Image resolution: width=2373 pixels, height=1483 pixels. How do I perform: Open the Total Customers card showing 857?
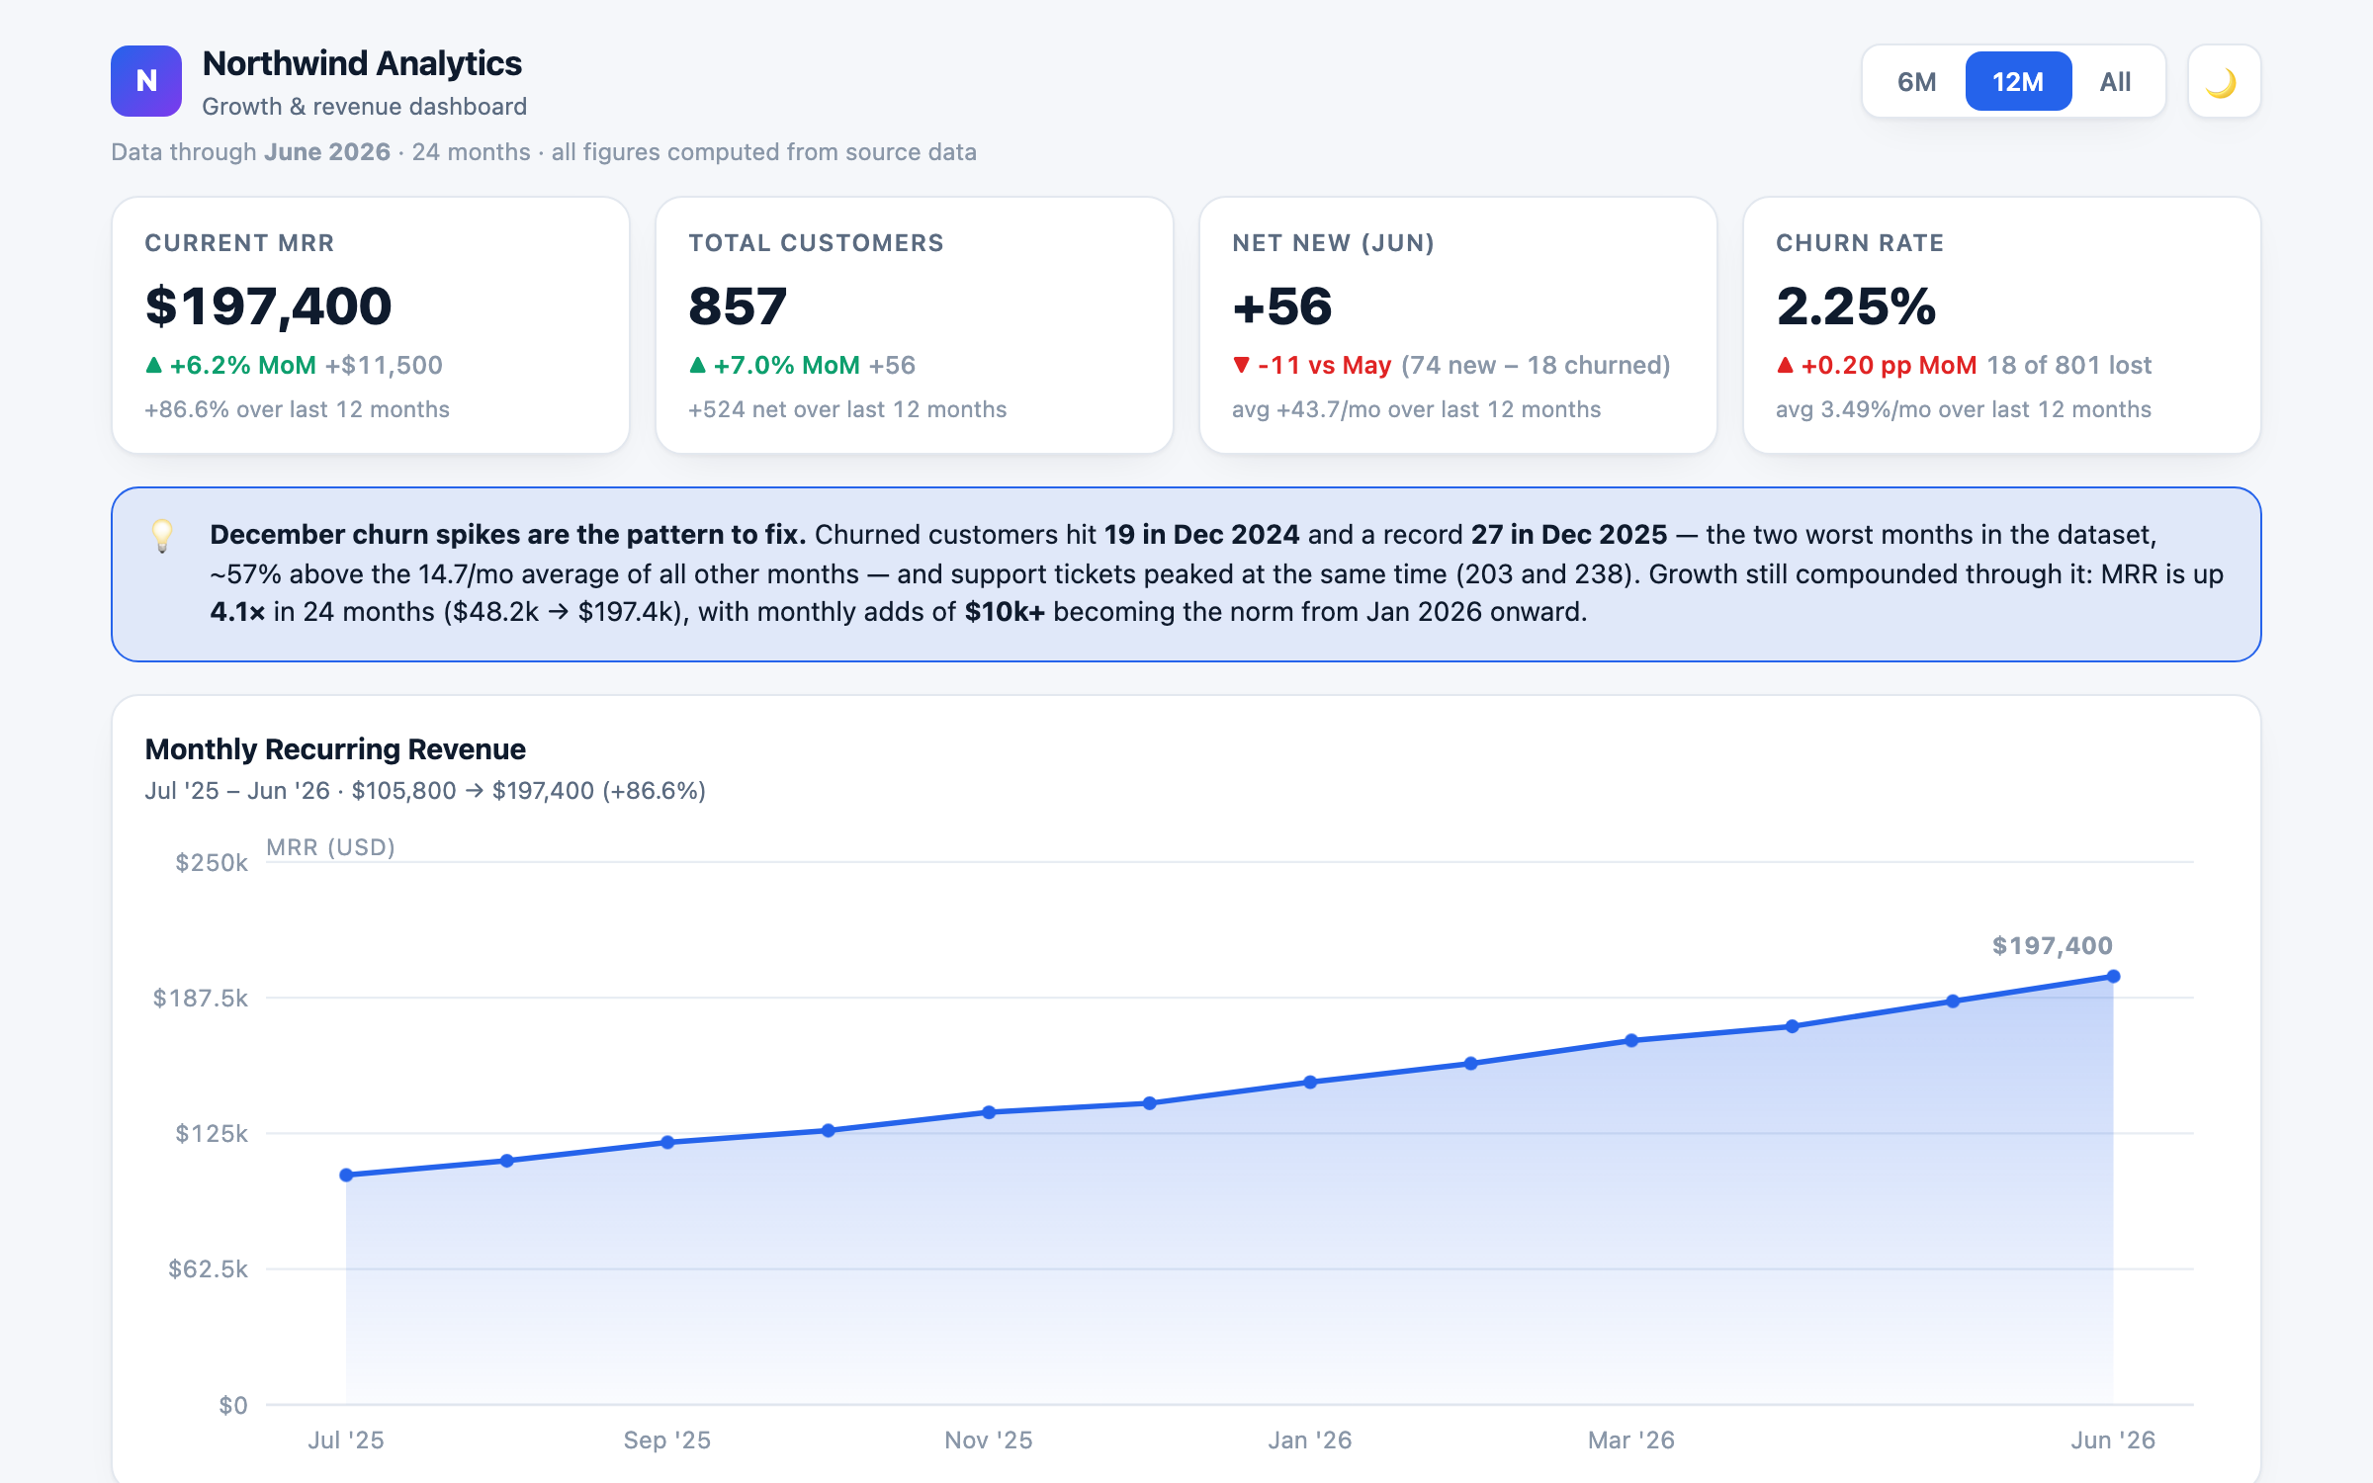[x=915, y=325]
